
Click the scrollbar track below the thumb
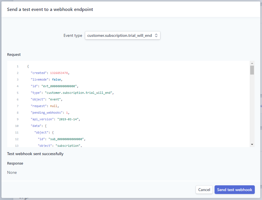[252, 109]
